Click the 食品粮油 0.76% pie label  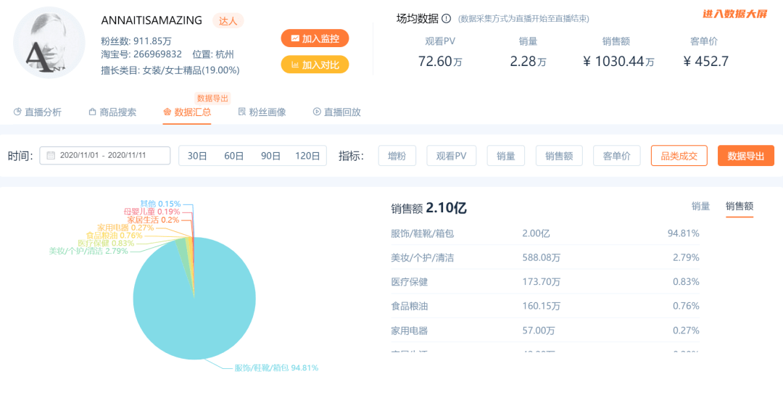click(115, 236)
